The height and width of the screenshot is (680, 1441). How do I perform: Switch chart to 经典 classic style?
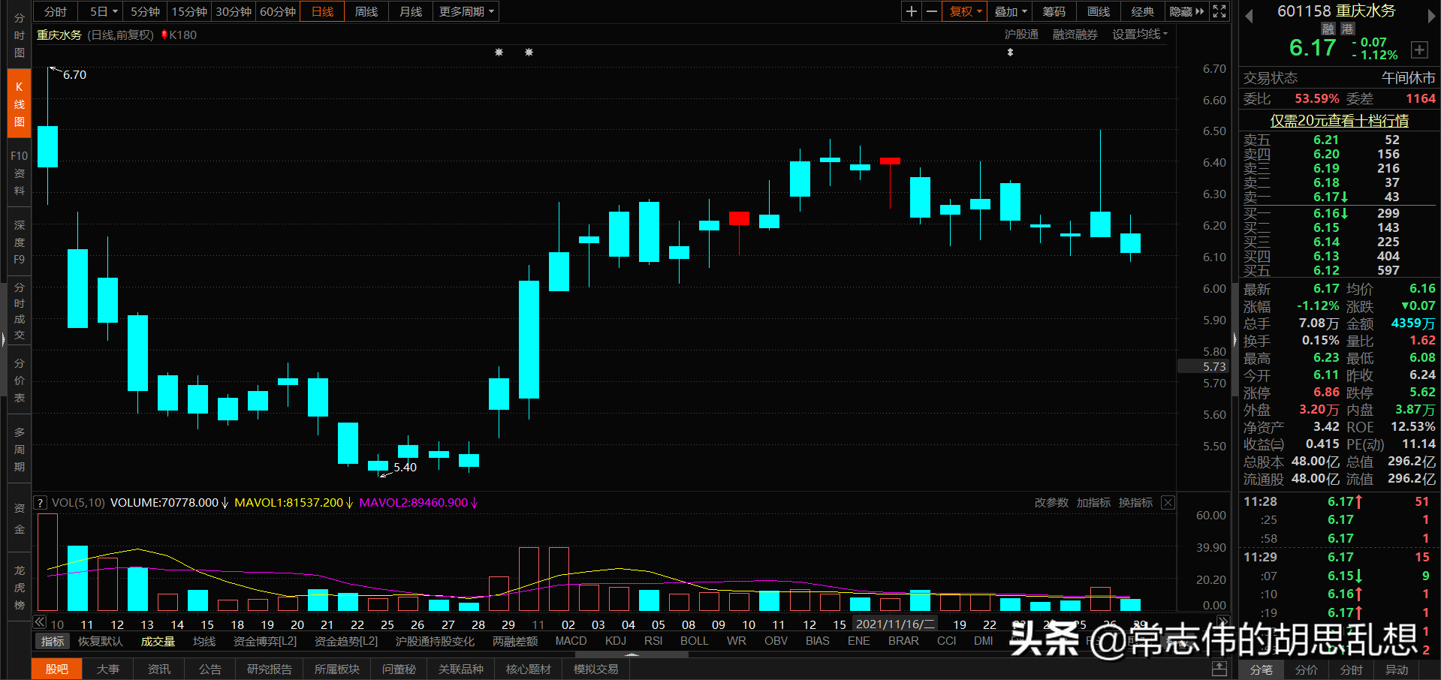point(1142,11)
